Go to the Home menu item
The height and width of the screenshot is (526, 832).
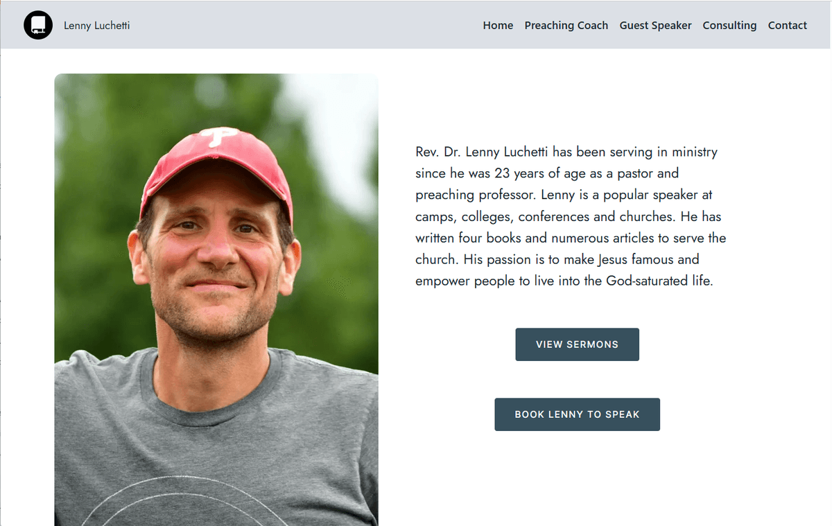(498, 26)
